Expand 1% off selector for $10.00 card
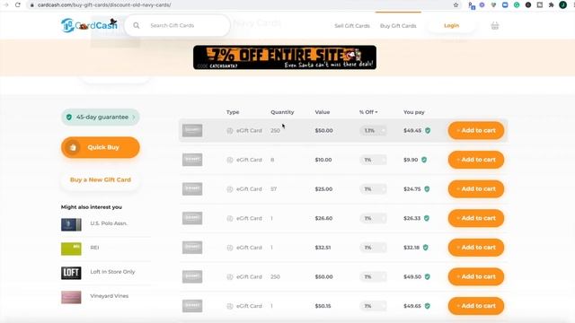 (373, 160)
